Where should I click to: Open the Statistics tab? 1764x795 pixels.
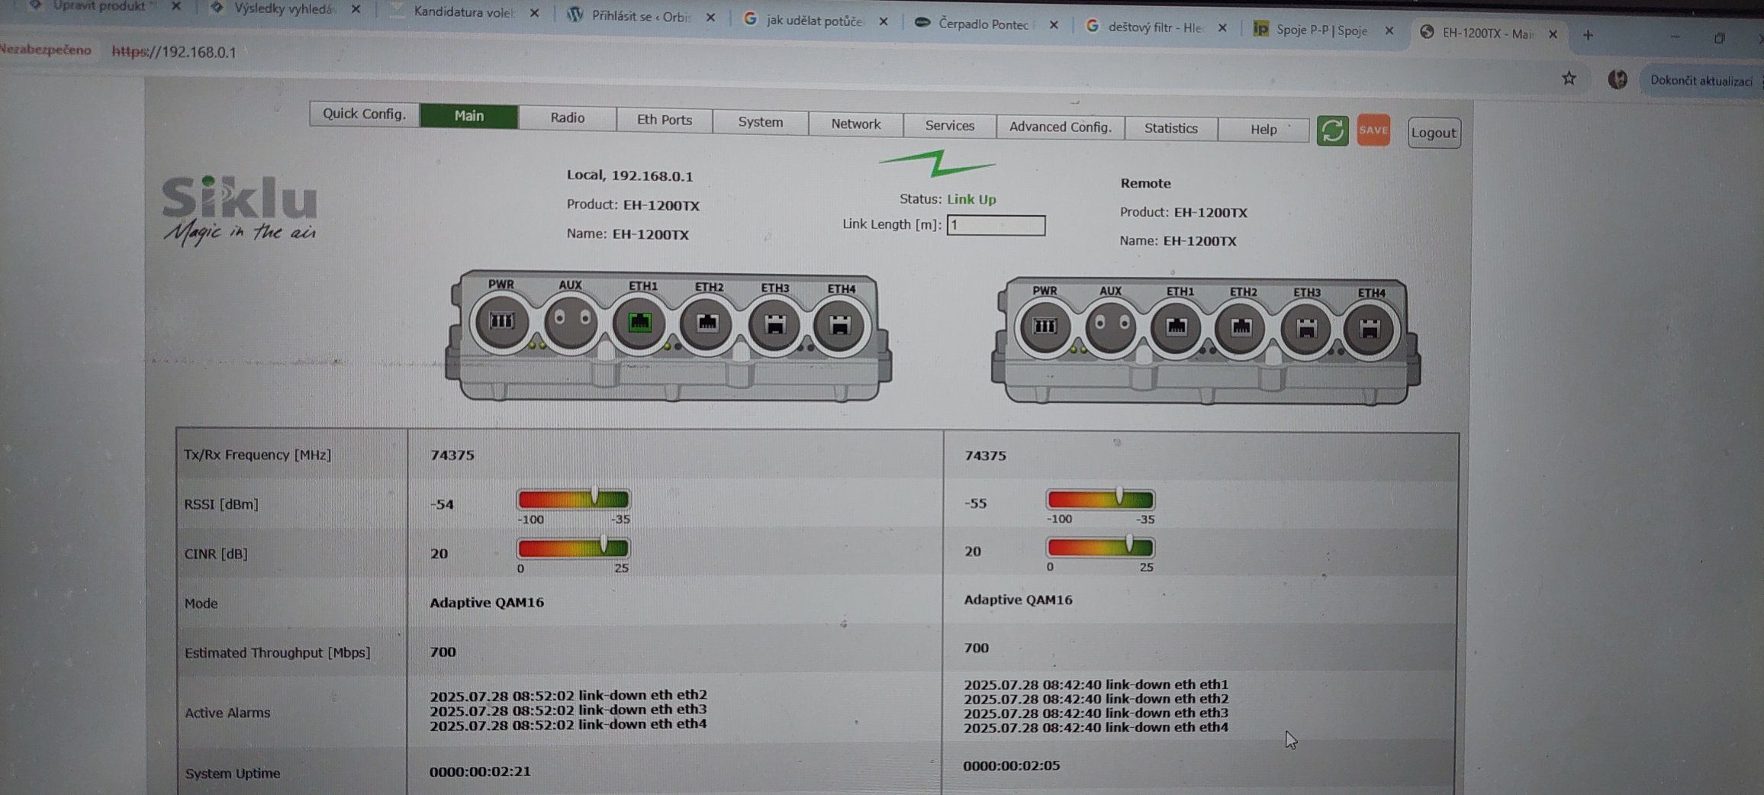(x=1171, y=129)
